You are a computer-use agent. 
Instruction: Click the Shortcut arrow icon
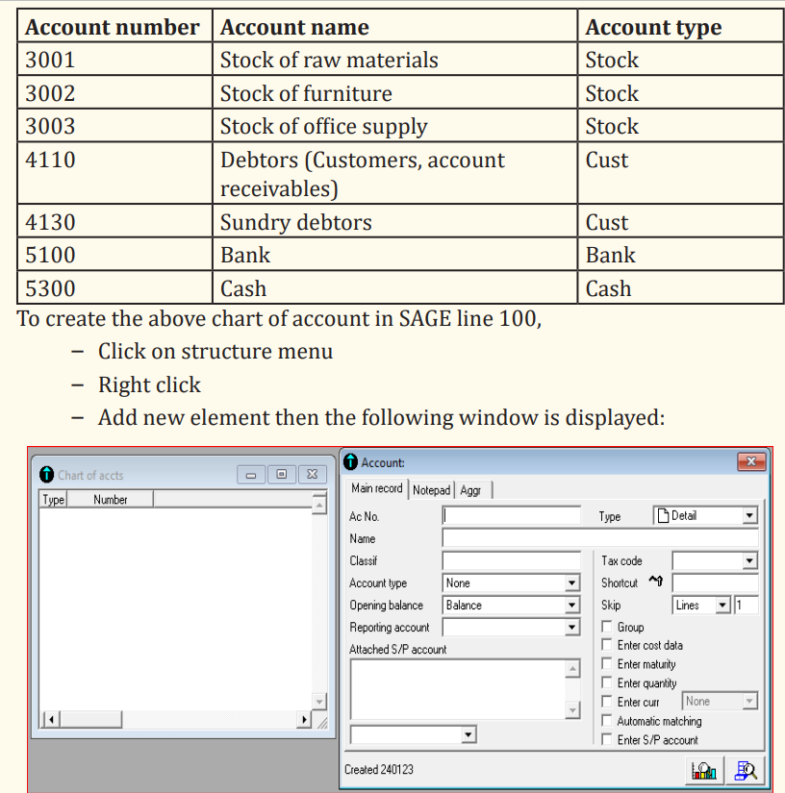point(655,582)
